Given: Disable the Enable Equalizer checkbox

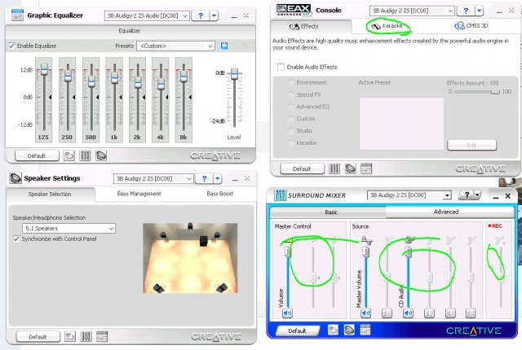Looking at the screenshot, I should pyautogui.click(x=11, y=46).
